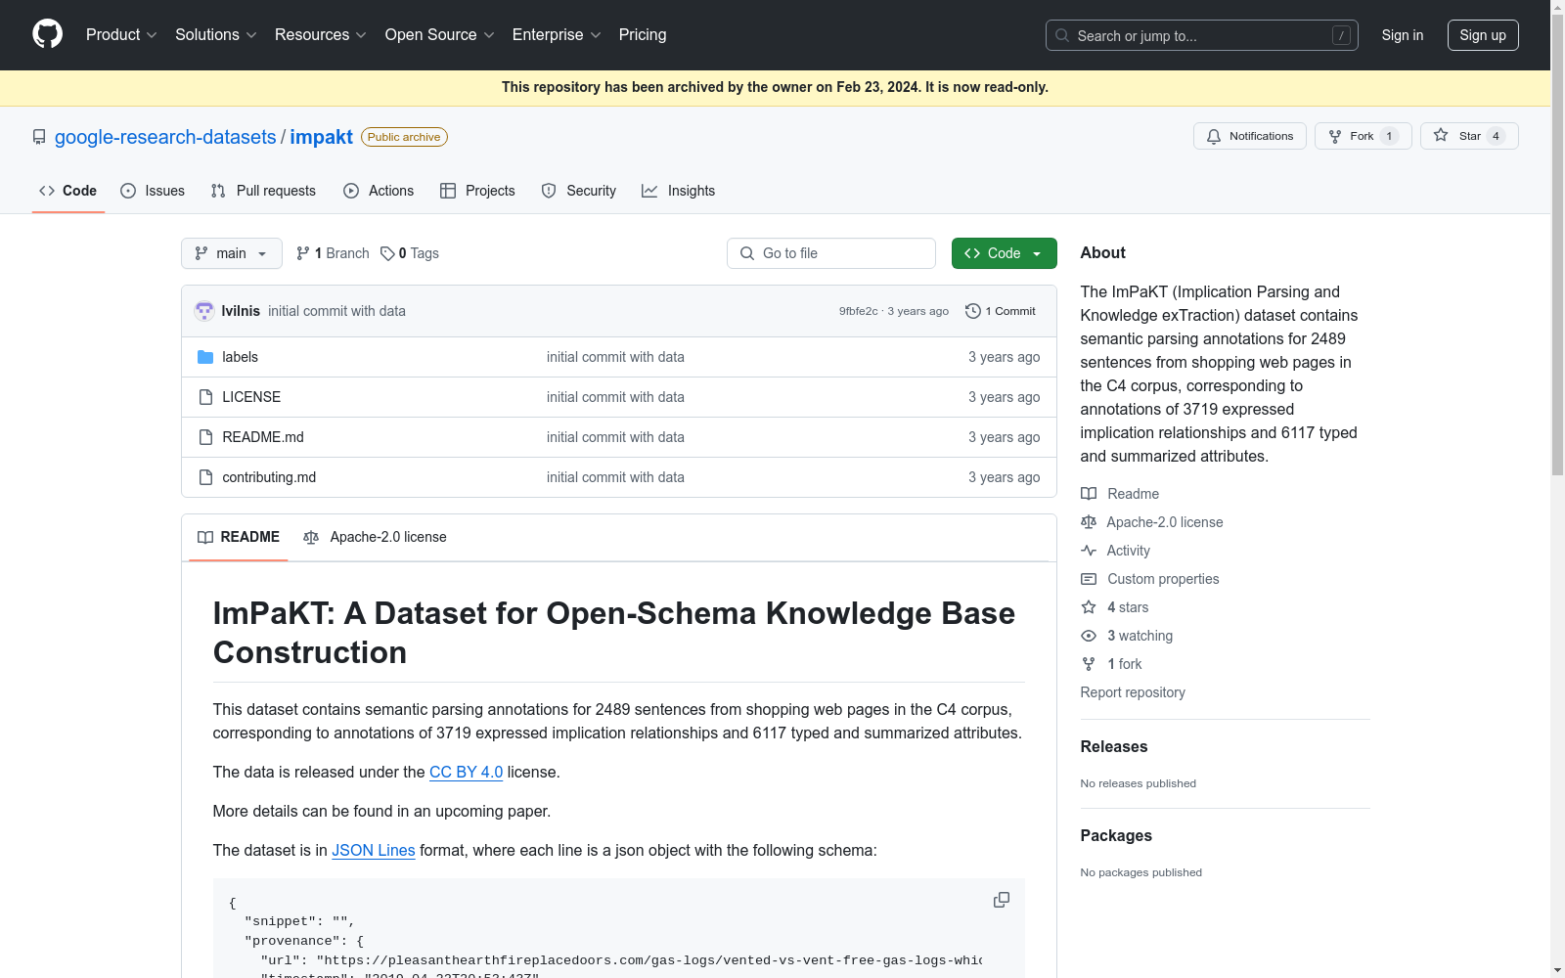Go to GitHub homepage via the Octocat logo
Screen dimensions: 1565x978
pos(47,34)
